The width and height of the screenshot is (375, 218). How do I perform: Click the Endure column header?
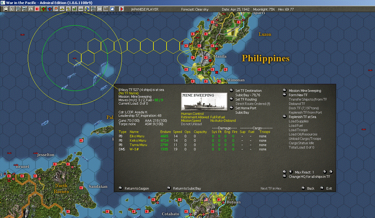(x=166, y=132)
